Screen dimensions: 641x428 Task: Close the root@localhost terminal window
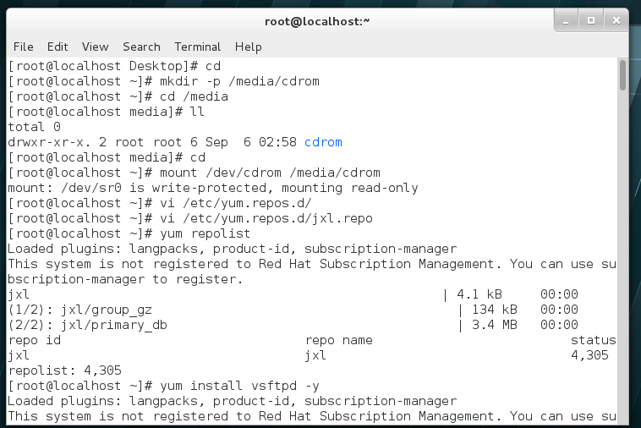(x=616, y=19)
